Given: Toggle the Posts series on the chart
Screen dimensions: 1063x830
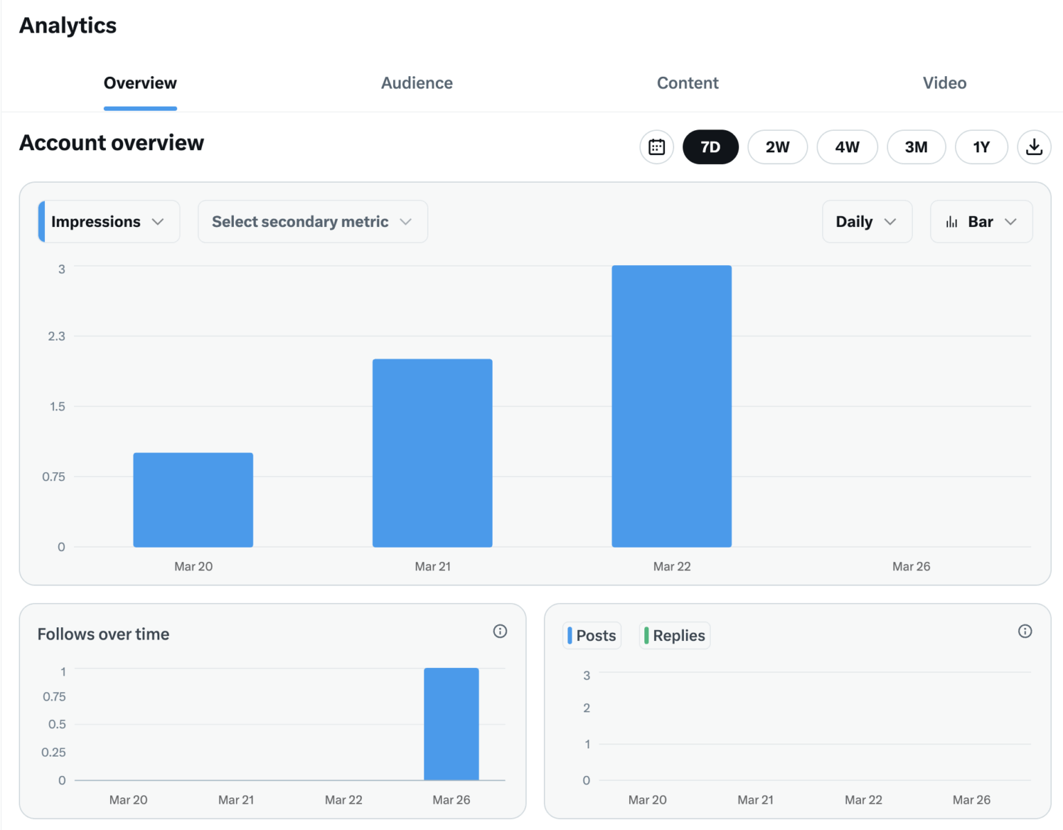Looking at the screenshot, I should tap(592, 635).
